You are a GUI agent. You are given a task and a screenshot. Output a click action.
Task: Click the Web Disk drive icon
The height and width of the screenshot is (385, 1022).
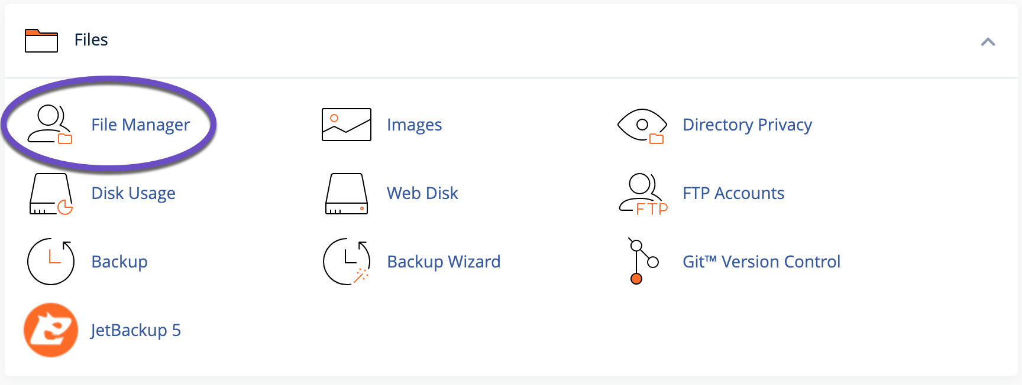(x=347, y=194)
